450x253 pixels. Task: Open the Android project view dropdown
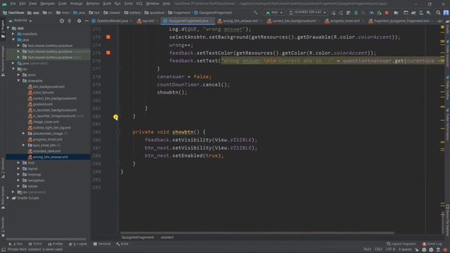tap(20, 20)
